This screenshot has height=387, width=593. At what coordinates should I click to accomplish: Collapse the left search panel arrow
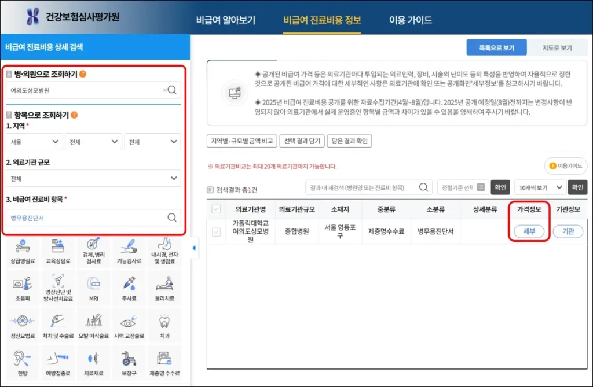click(x=194, y=248)
